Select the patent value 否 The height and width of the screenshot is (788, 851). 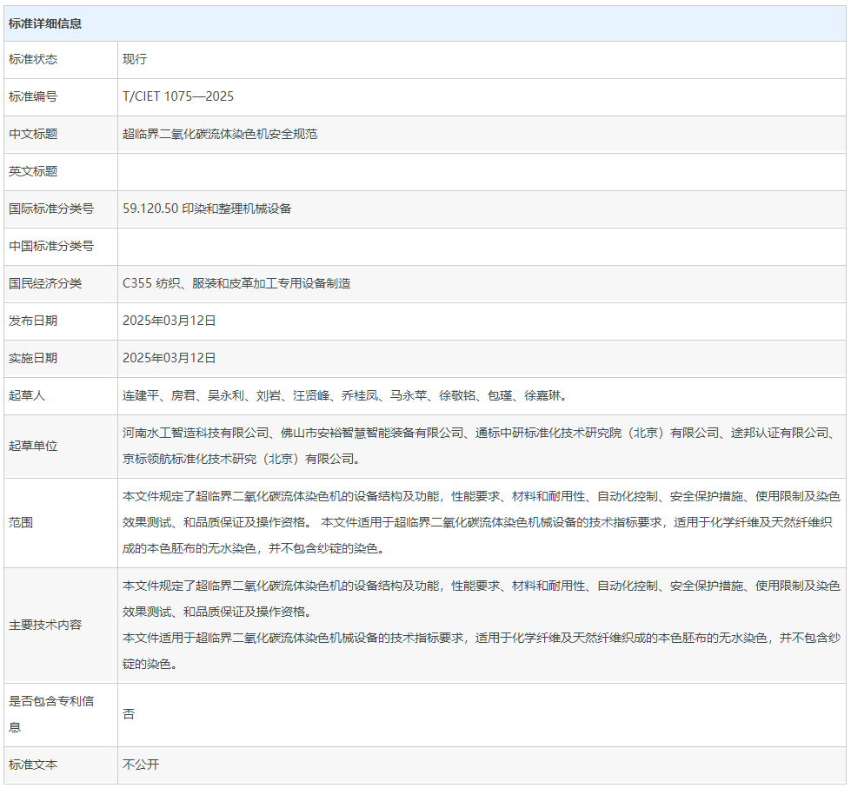(129, 713)
